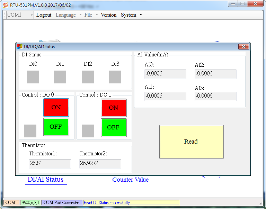Click the AI2 value field
The width and height of the screenshot is (266, 209).
(x=215, y=74)
